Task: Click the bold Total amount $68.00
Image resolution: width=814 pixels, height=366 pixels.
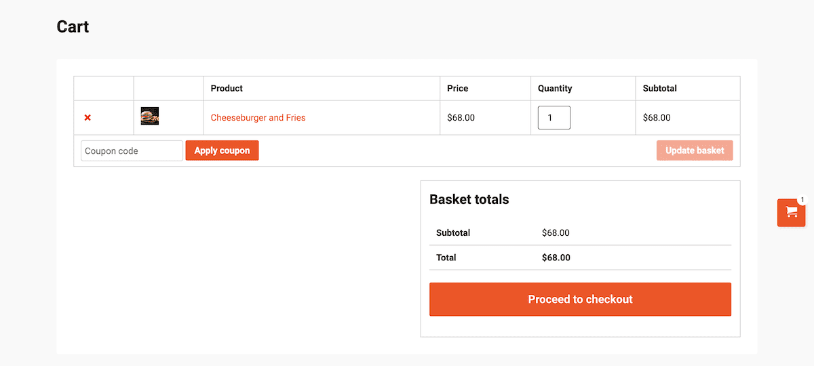Action: click(x=556, y=258)
